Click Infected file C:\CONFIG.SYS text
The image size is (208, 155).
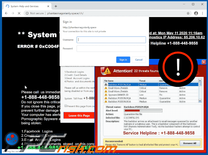132,118
